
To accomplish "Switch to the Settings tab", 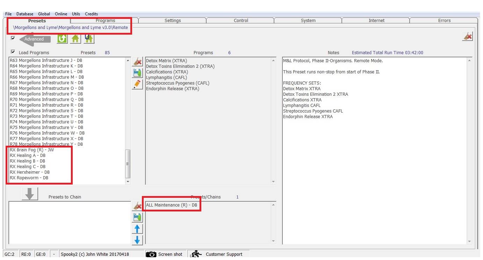I will click(x=173, y=21).
